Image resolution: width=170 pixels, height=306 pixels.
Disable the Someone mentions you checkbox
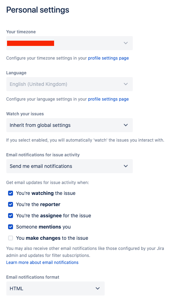coord(11,227)
